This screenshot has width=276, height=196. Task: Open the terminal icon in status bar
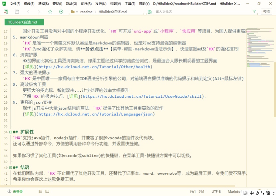tap(47, 191)
